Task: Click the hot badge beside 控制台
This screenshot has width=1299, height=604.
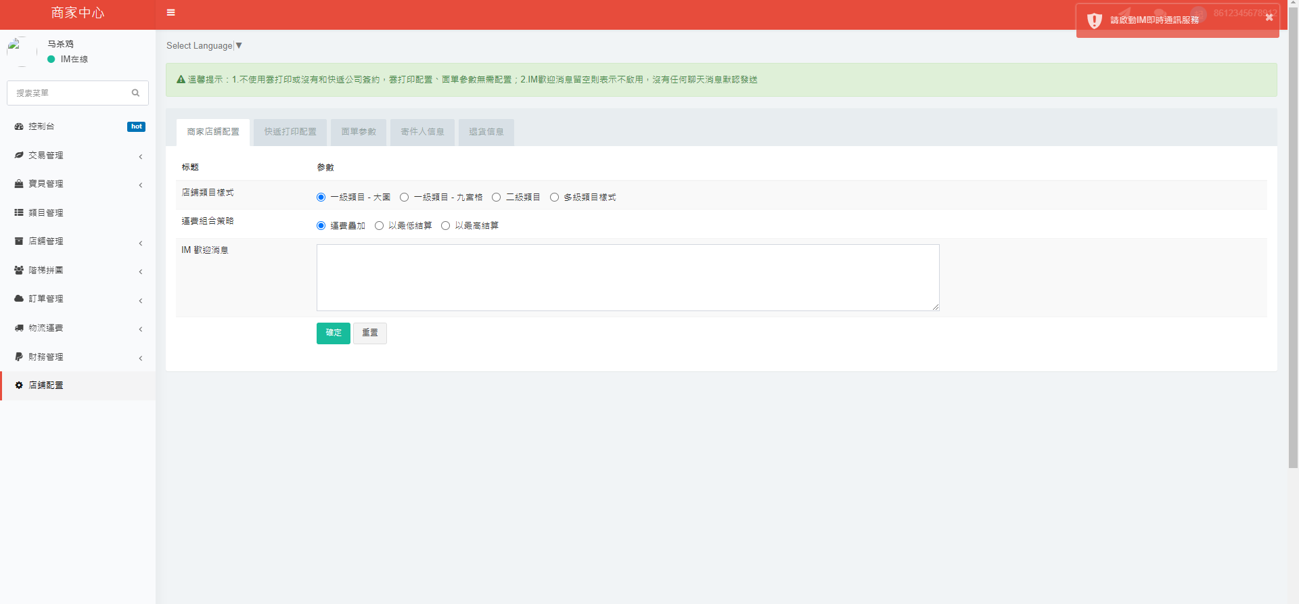Action: (x=136, y=126)
